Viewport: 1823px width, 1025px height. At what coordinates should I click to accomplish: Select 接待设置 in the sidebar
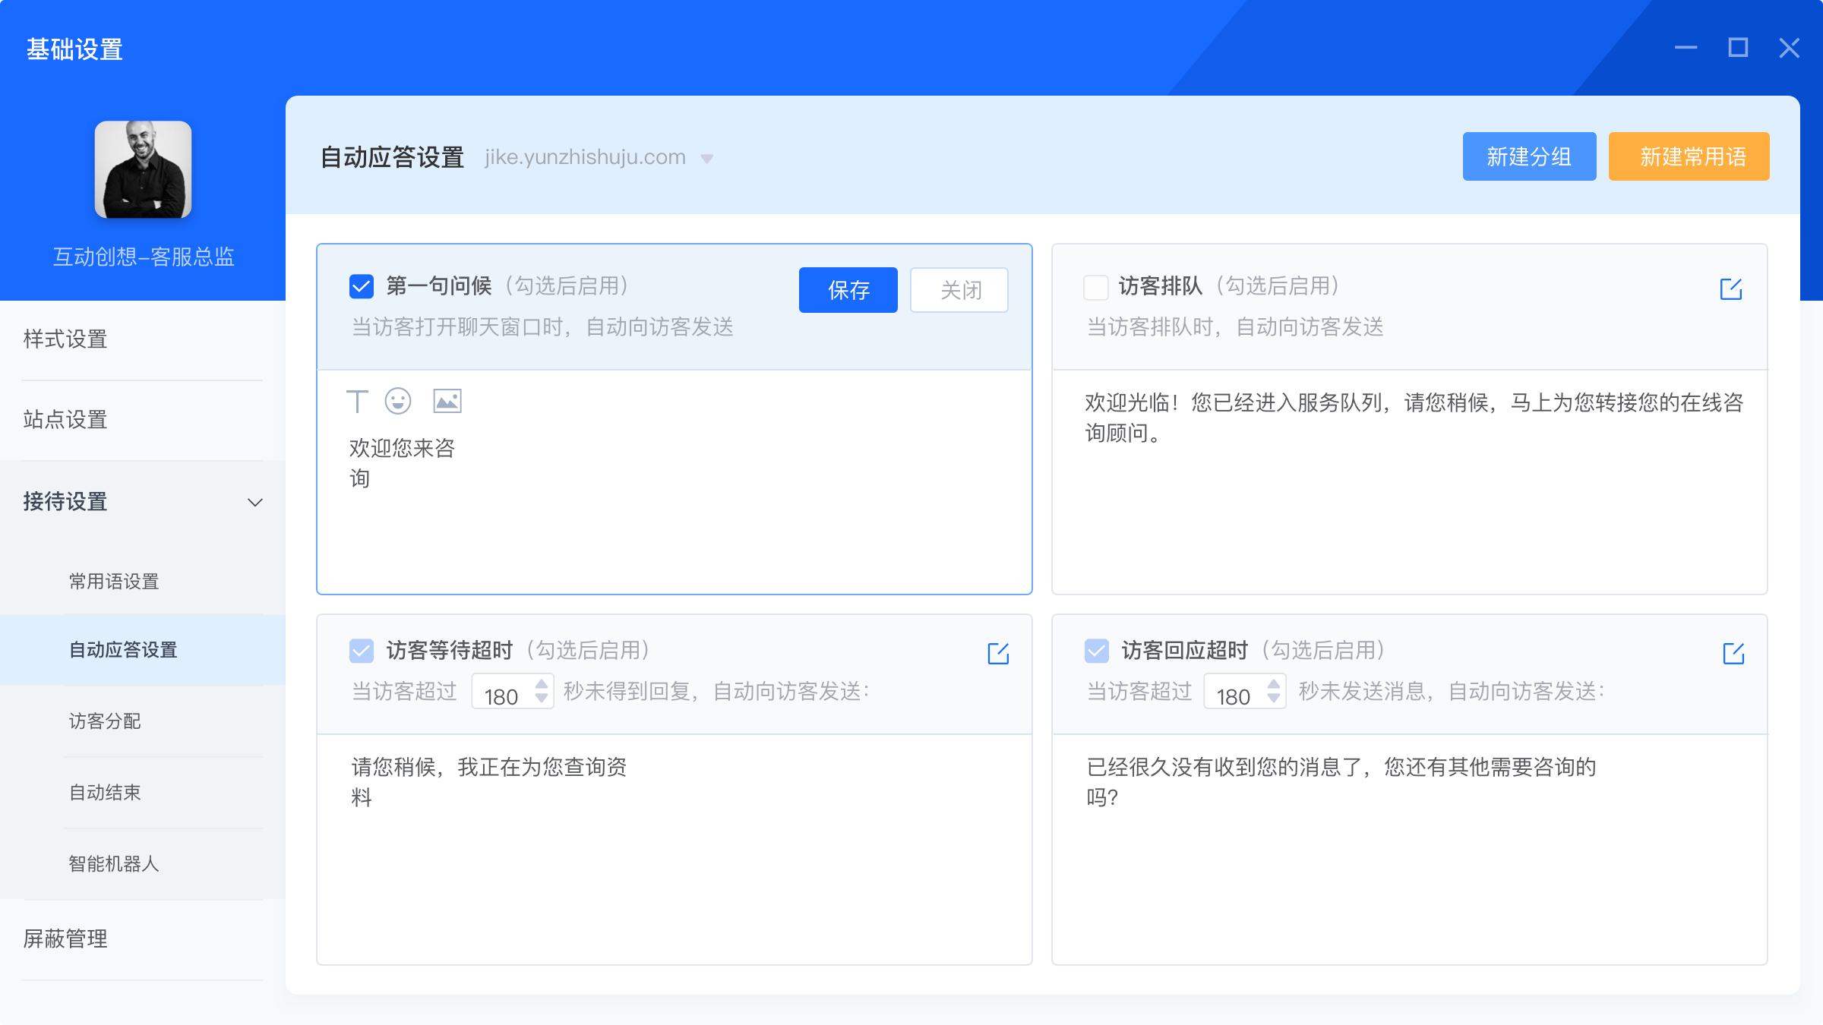[x=143, y=501]
